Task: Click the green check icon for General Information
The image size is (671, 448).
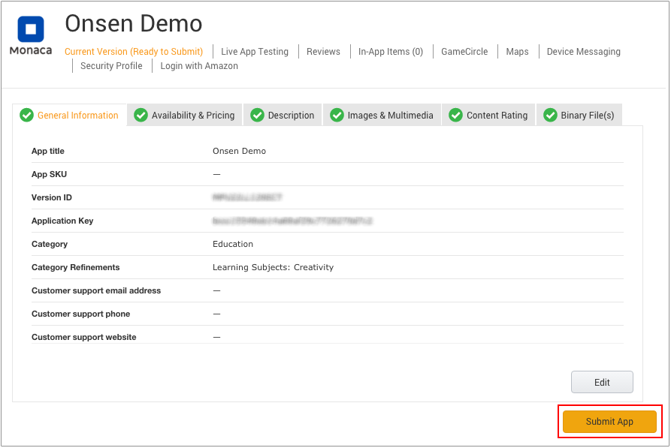Action: (x=26, y=115)
